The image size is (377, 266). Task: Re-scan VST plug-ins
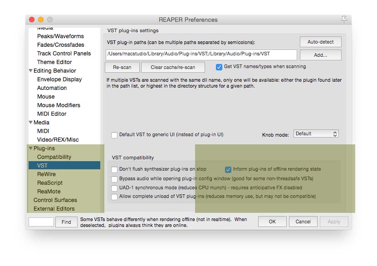pos(122,67)
